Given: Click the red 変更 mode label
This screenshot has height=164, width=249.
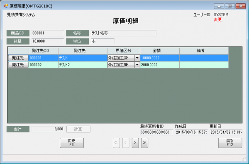Looking at the screenshot, I should click(x=217, y=20).
